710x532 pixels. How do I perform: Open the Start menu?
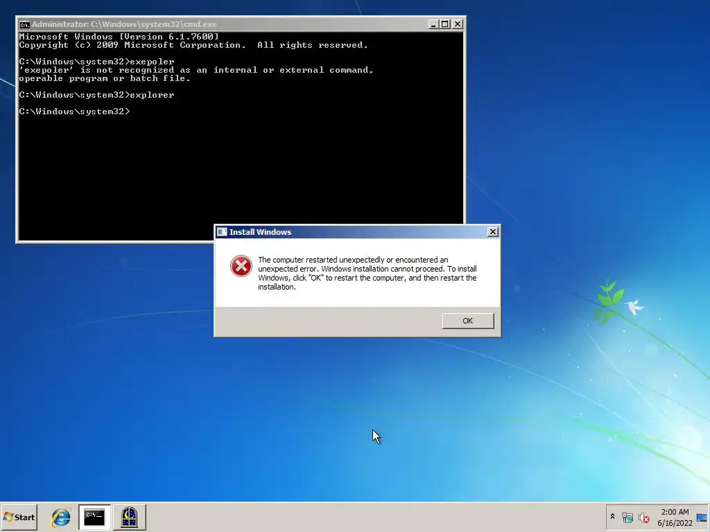tap(19, 517)
